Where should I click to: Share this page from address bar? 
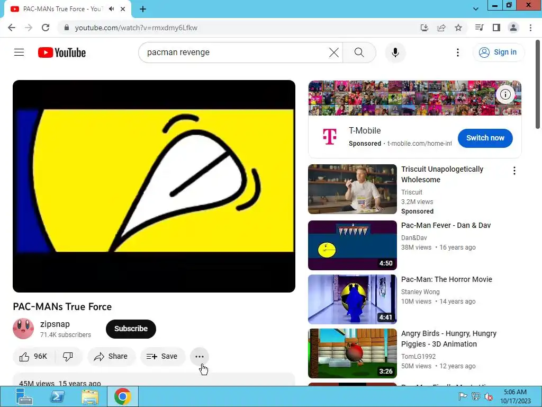tap(441, 28)
